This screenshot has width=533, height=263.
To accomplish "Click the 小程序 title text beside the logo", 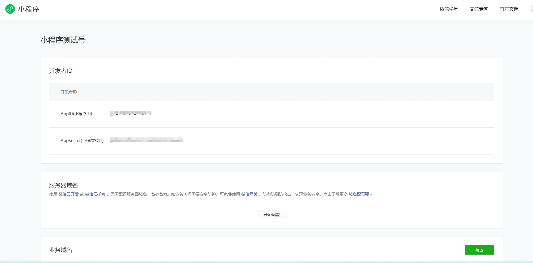I will pos(29,9).
